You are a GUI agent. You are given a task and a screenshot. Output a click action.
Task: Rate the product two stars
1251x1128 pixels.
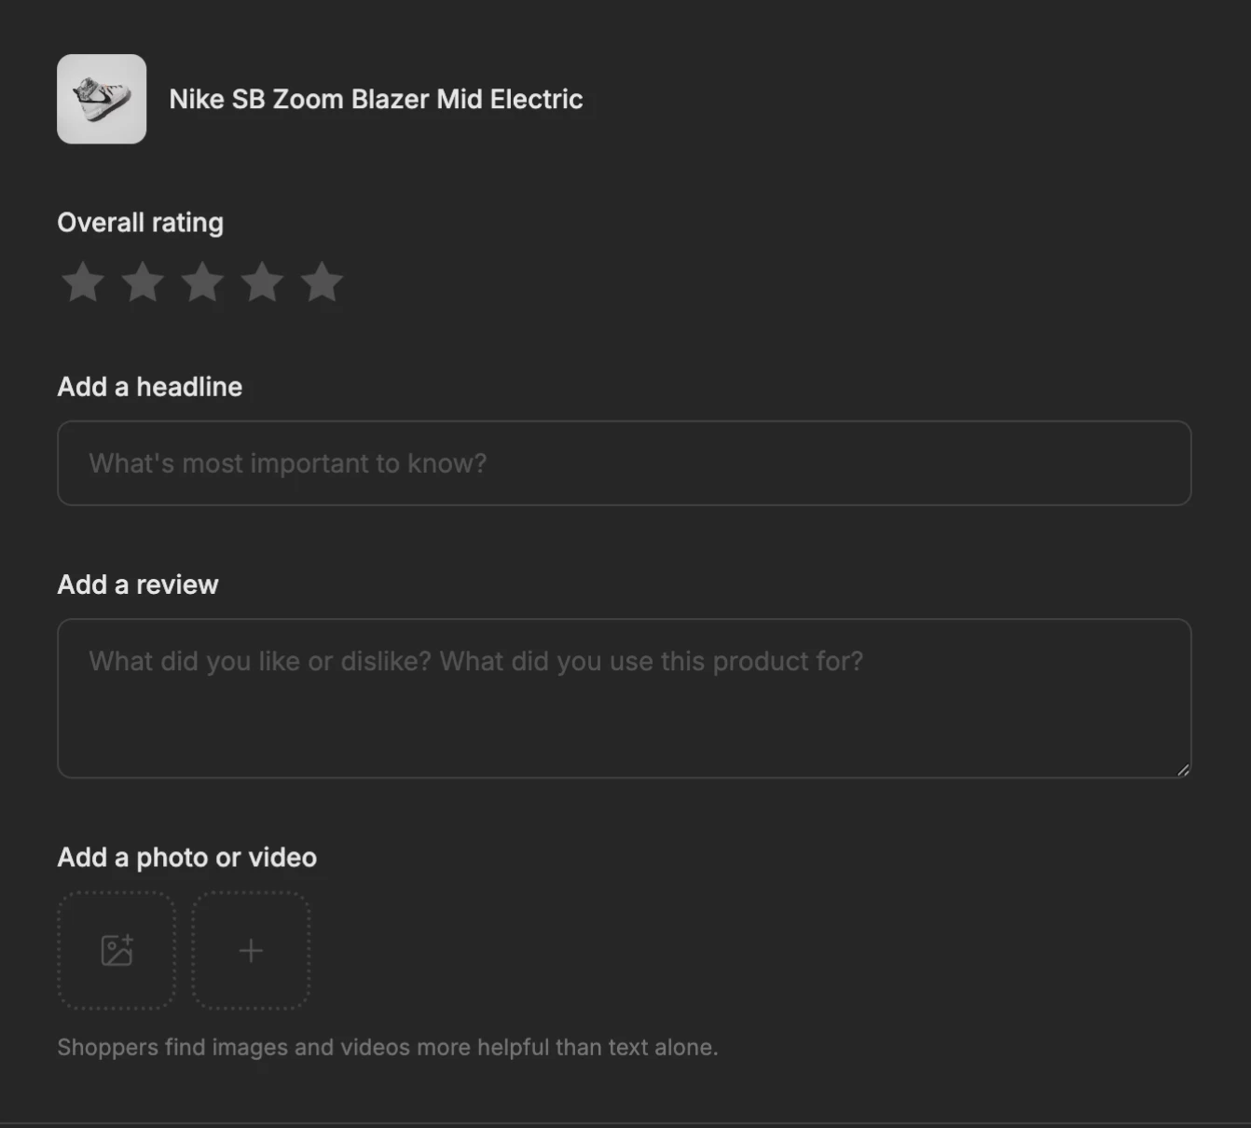142,282
